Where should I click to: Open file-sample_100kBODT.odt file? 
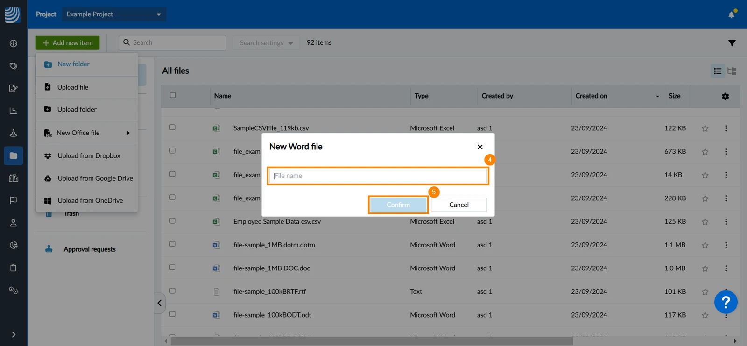point(272,315)
